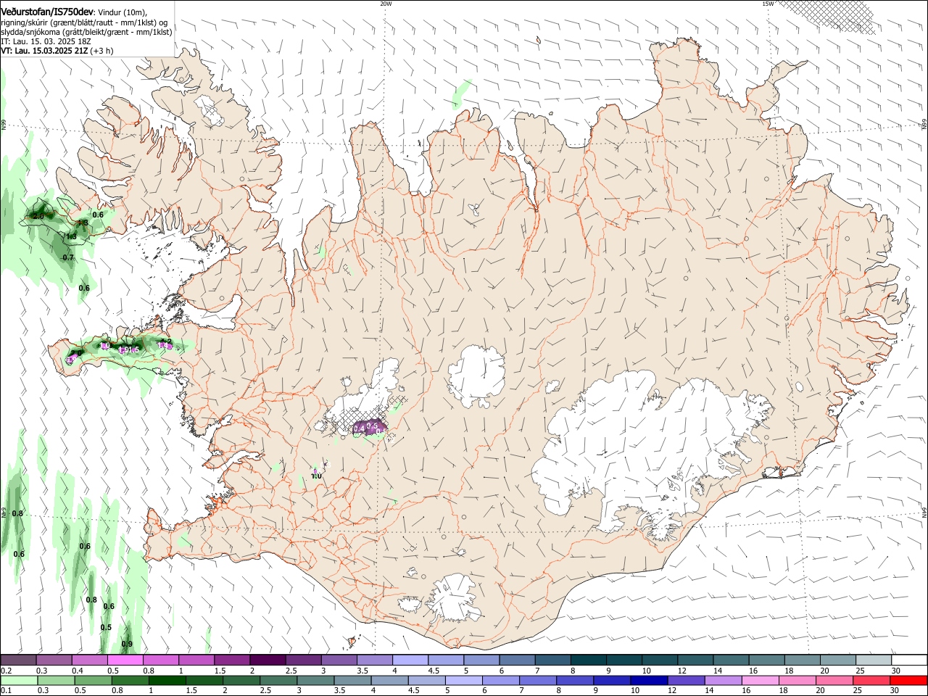Click the "64N" latitude label on the right edge
The width and height of the screenshot is (928, 696).
pos(924,511)
